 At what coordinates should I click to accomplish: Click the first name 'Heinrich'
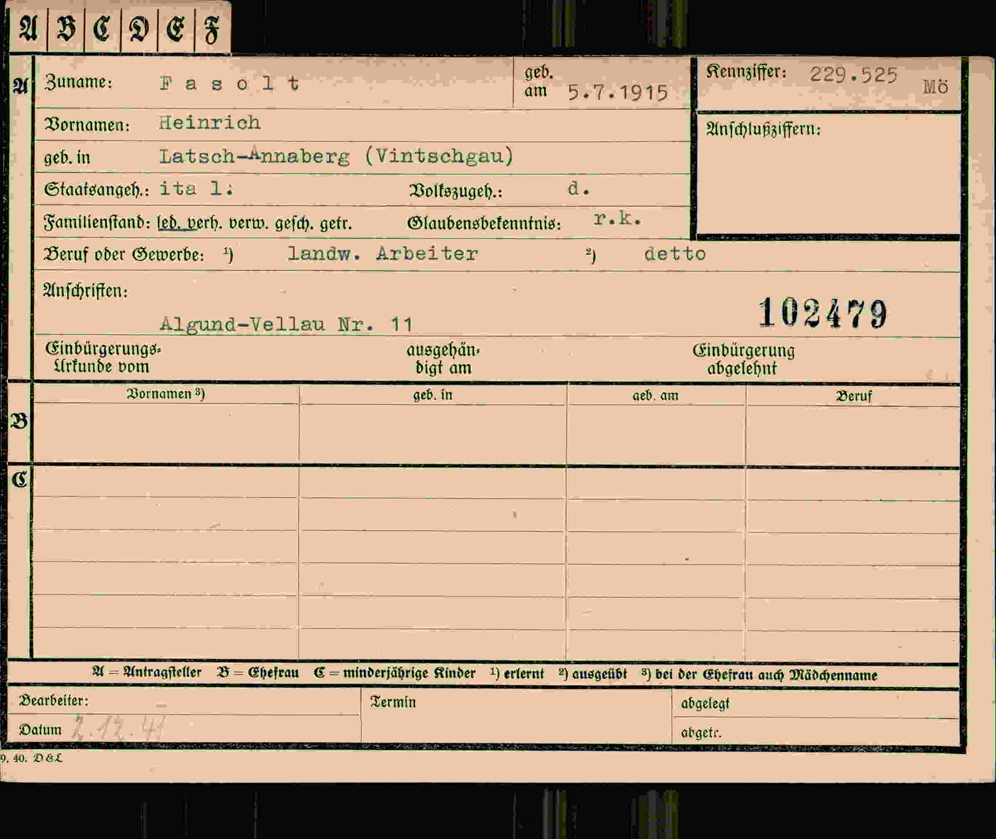[x=210, y=123]
